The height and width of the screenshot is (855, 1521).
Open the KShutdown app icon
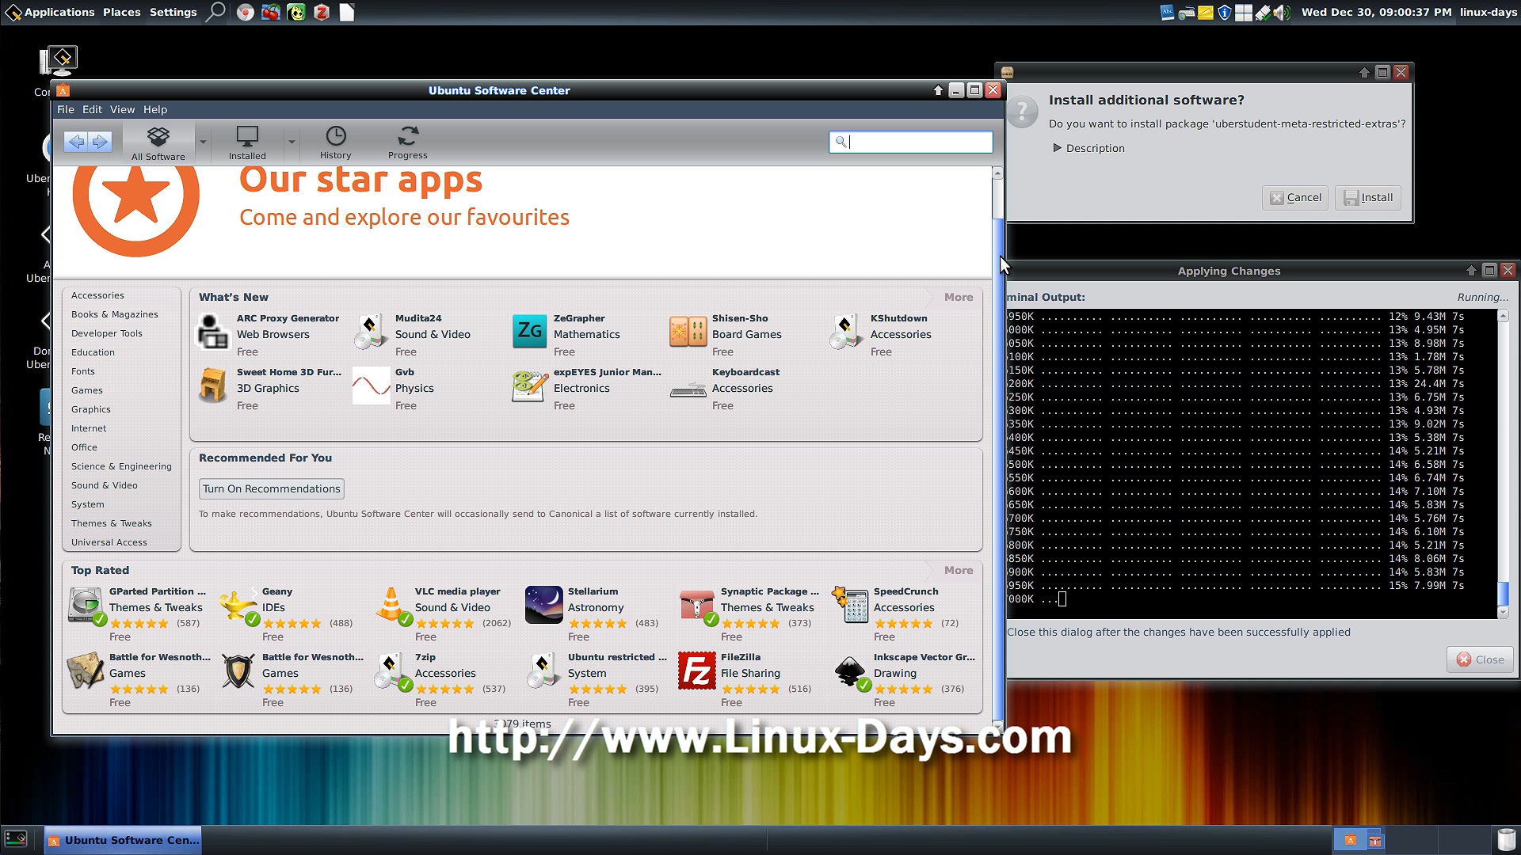coord(846,332)
